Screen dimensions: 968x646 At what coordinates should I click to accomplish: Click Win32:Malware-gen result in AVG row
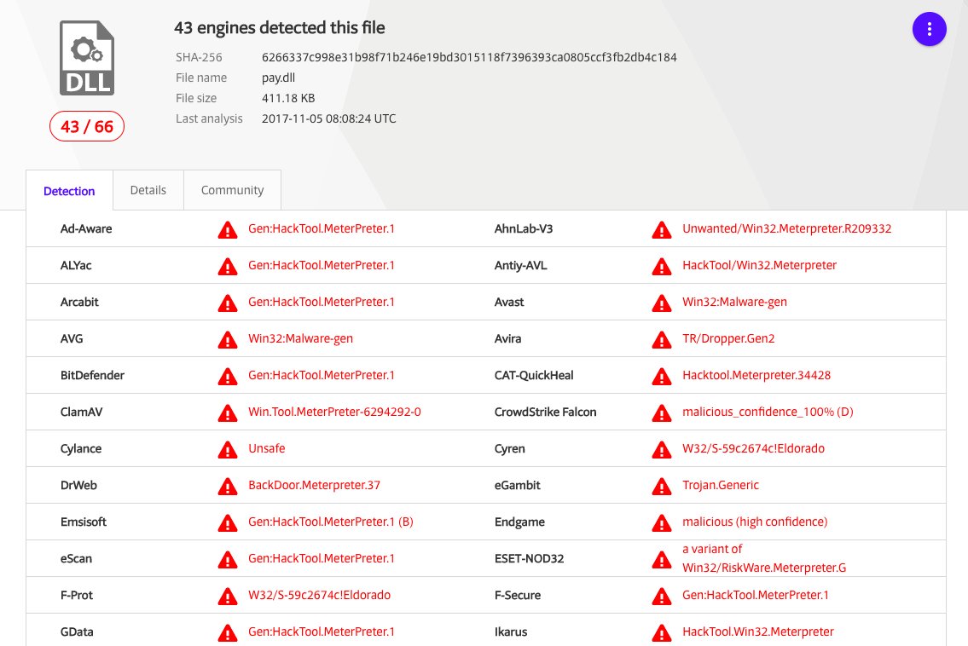tap(301, 338)
